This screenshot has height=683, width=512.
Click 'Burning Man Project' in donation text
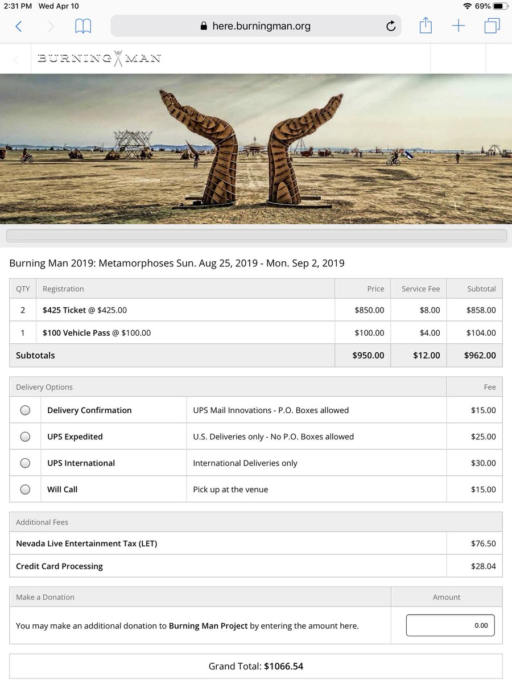(x=208, y=626)
